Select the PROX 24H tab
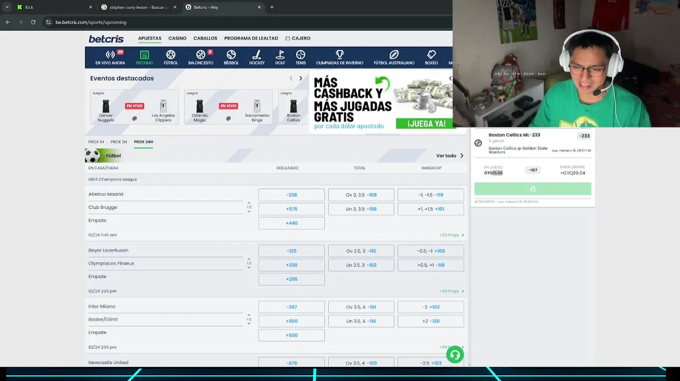The height and width of the screenshot is (381, 680). 143,142
